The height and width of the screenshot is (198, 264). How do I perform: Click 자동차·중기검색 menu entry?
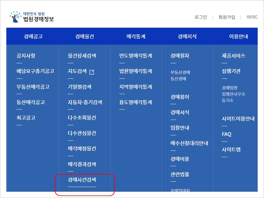85,102
